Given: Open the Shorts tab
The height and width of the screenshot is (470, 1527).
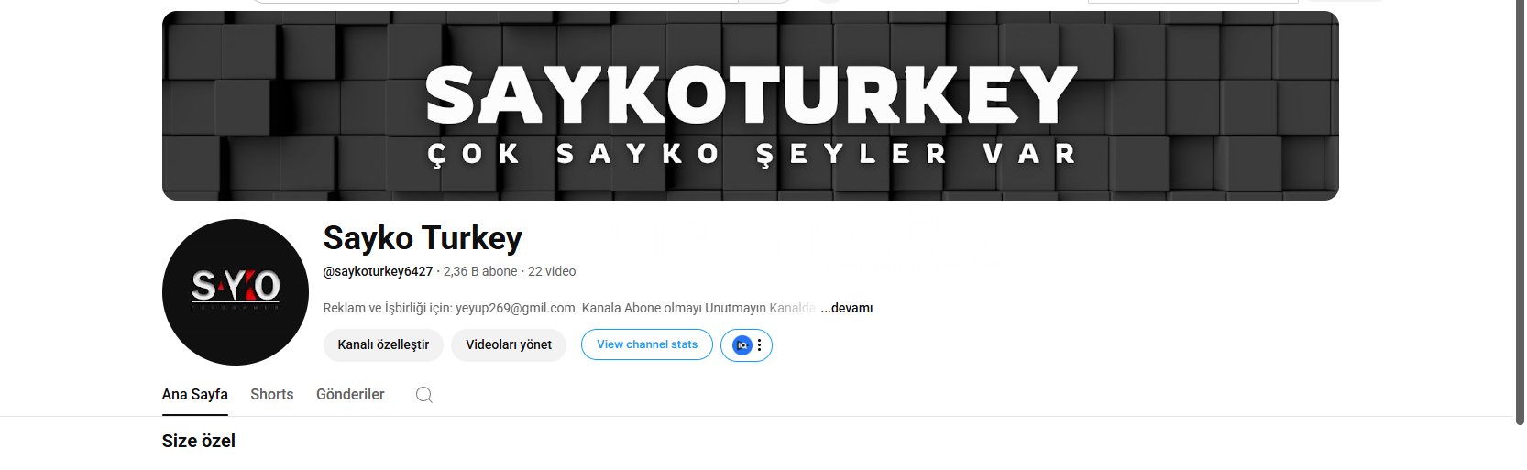Looking at the screenshot, I should click(272, 395).
